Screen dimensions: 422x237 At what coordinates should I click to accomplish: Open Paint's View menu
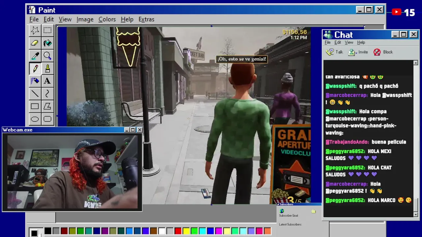(x=65, y=19)
